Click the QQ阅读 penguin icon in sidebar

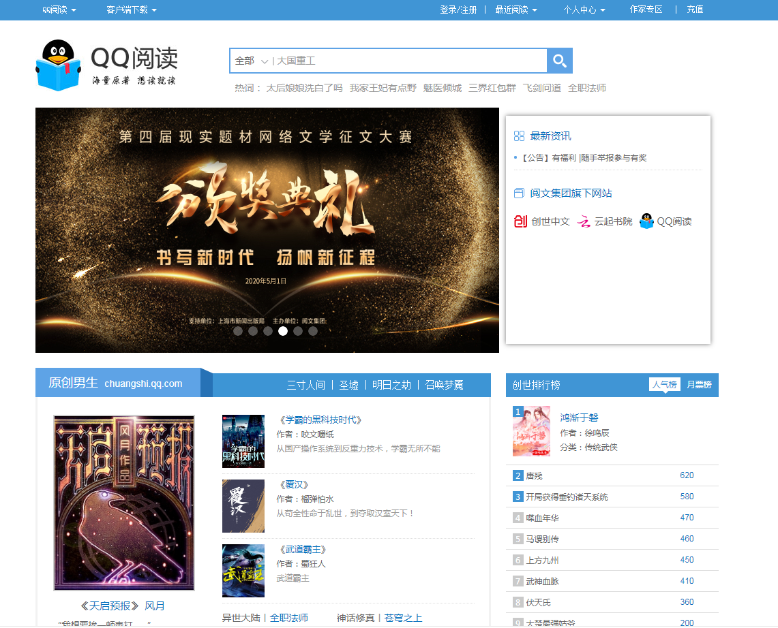(x=646, y=221)
